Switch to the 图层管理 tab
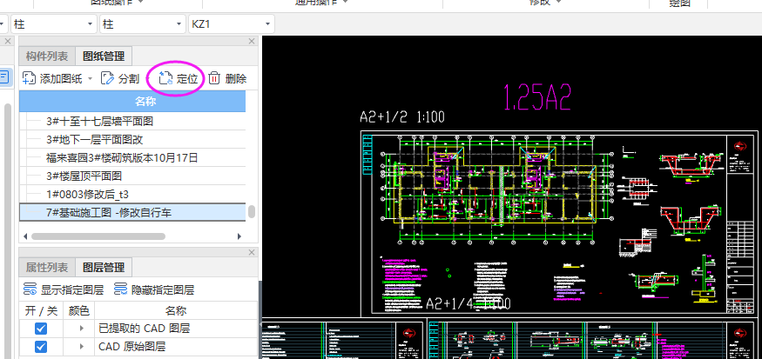The image size is (762, 359). [104, 268]
